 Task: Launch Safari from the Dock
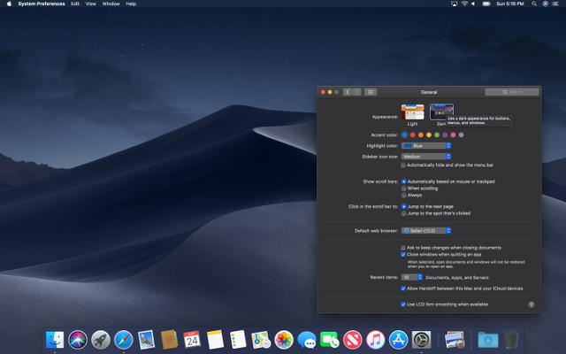(124, 340)
